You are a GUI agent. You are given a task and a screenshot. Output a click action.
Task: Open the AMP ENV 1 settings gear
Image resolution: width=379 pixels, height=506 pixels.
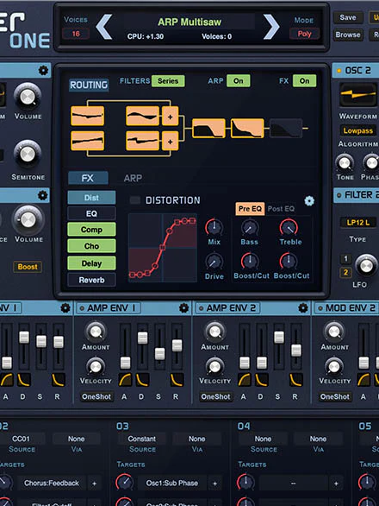pyautogui.click(x=183, y=308)
